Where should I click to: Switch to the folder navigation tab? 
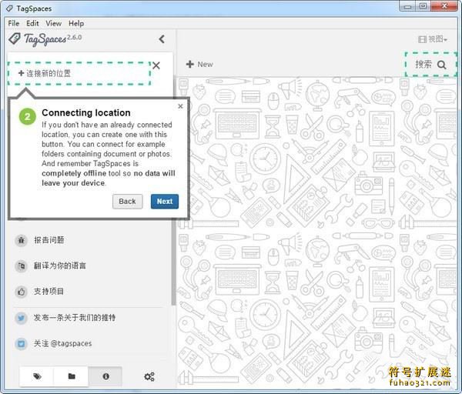(72, 376)
